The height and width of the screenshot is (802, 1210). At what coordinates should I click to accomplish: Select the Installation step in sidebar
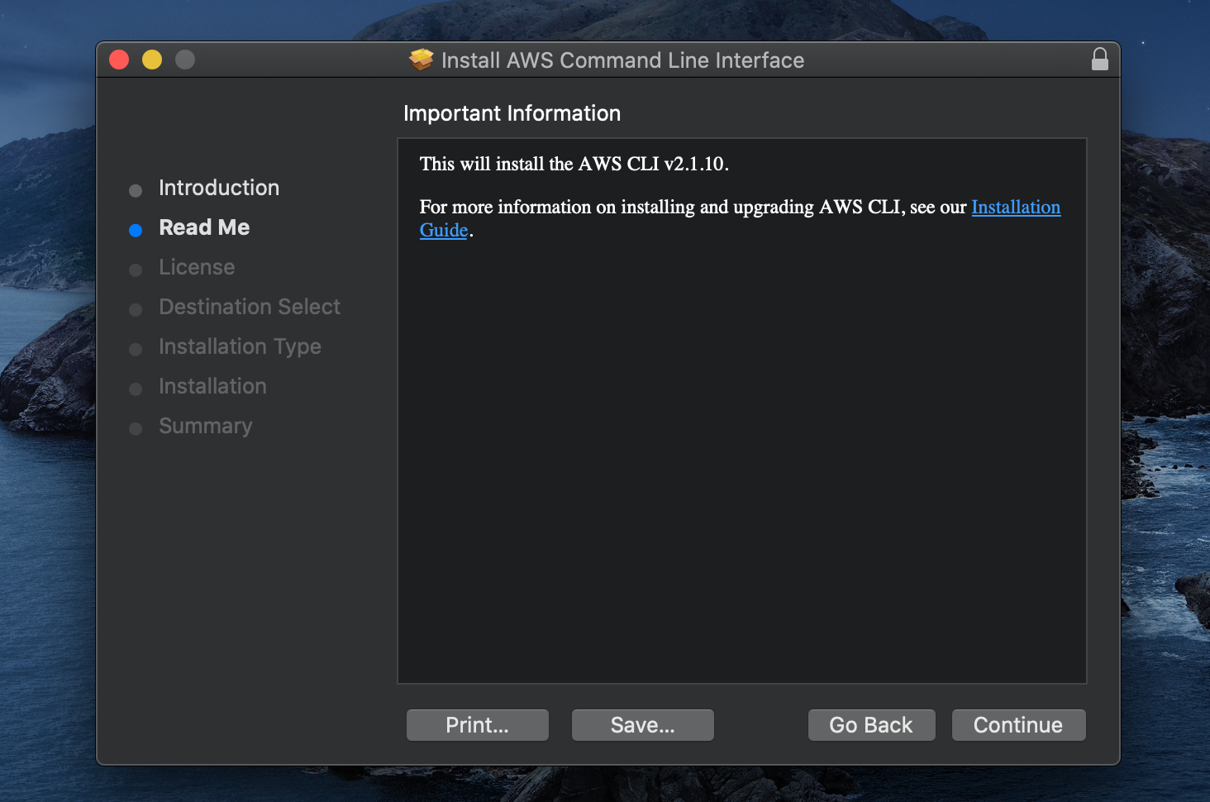(x=212, y=386)
